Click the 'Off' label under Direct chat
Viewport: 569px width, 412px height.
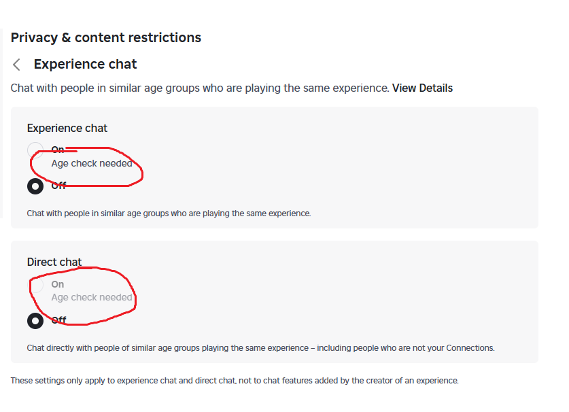pos(58,320)
